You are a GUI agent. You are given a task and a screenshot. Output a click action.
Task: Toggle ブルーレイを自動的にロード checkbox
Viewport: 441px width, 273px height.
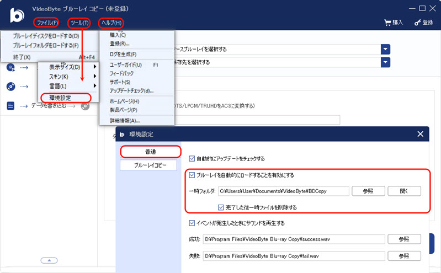coord(192,175)
